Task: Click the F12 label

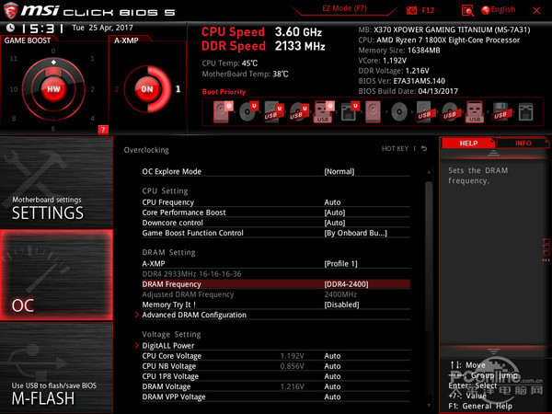Action: coord(428,10)
